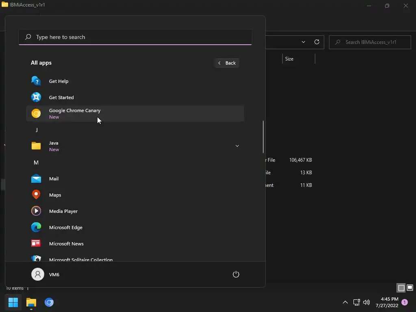Open the power options button
Image resolution: width=416 pixels, height=312 pixels.
click(x=236, y=274)
